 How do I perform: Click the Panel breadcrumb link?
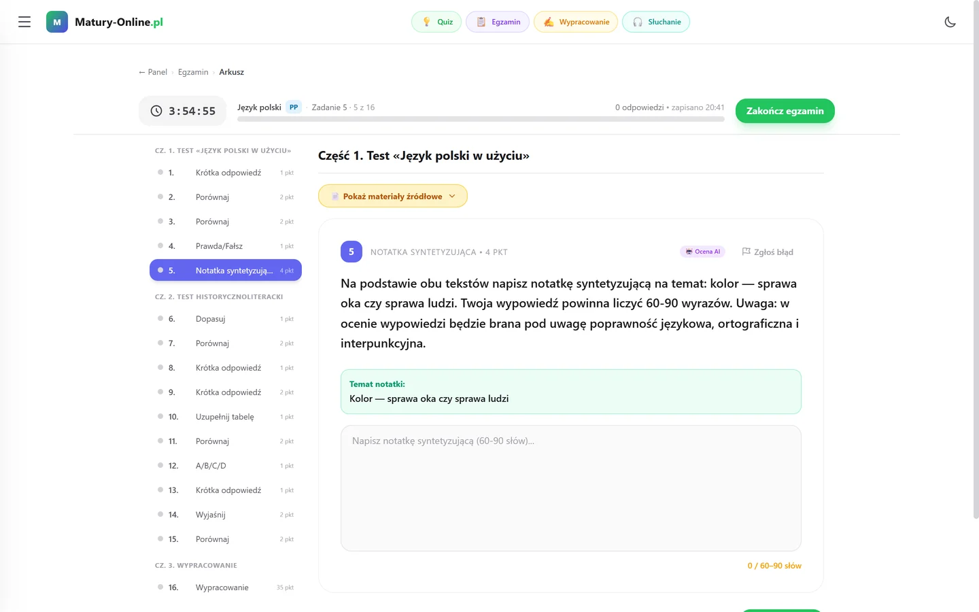tap(153, 72)
